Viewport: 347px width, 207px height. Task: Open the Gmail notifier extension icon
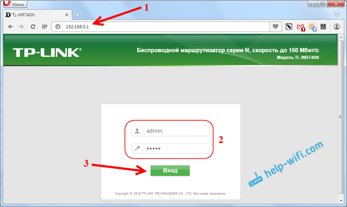[x=301, y=27]
